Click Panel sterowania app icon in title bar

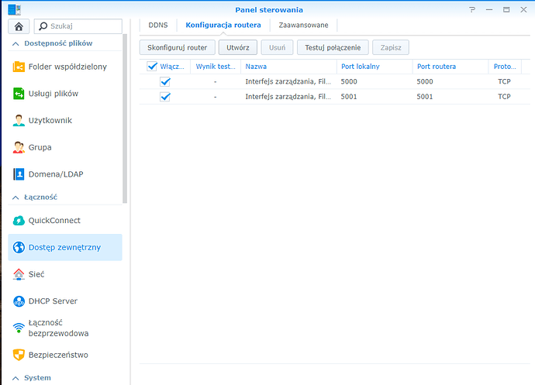(14, 9)
